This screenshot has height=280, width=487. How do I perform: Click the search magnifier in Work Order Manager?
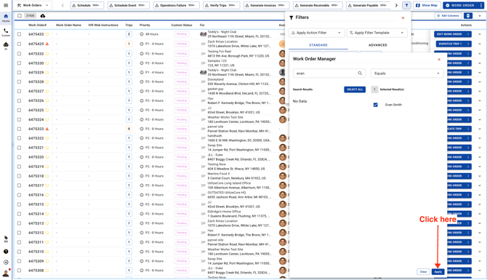[360, 73]
